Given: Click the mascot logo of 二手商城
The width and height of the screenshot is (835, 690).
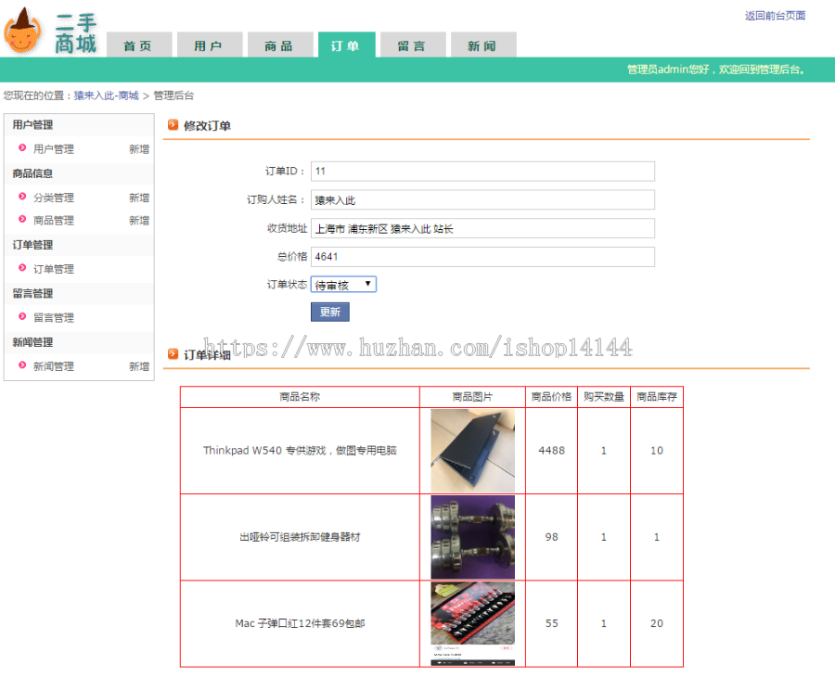Looking at the screenshot, I should click(22, 30).
